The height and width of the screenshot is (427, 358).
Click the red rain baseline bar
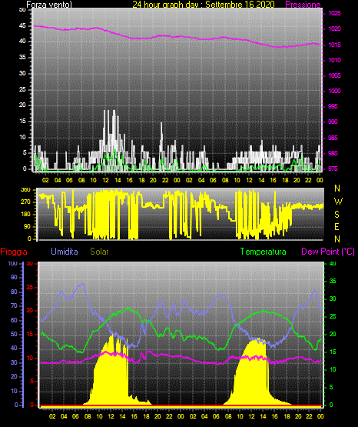tap(181, 405)
